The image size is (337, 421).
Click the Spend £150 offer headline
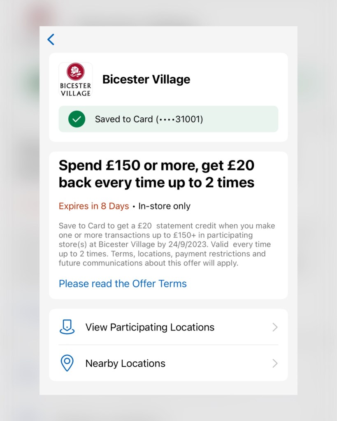coord(157,174)
